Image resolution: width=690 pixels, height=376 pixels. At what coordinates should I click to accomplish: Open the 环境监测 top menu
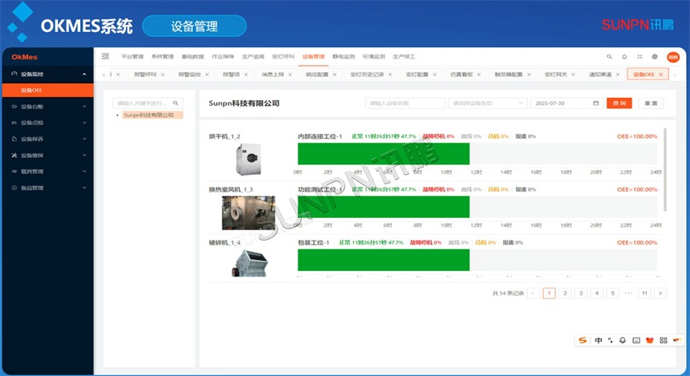click(x=374, y=57)
